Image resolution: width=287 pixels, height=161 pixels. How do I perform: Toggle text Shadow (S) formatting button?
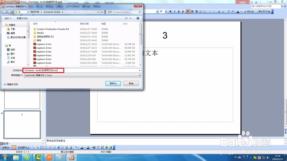pos(183,11)
